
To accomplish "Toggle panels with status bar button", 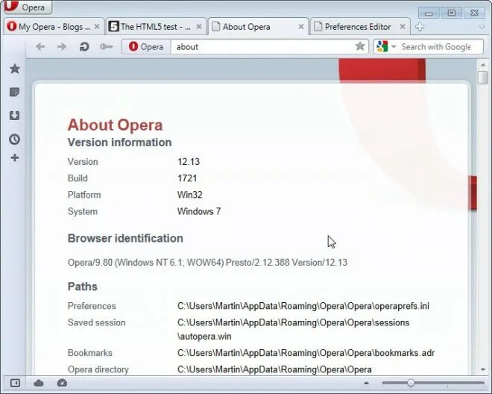I will click(x=15, y=383).
